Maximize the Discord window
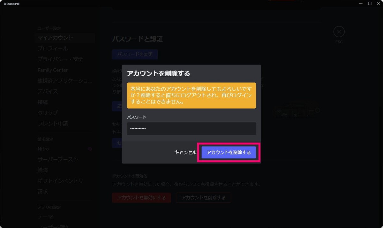Screen dimensions: 383x228 (370, 4)
